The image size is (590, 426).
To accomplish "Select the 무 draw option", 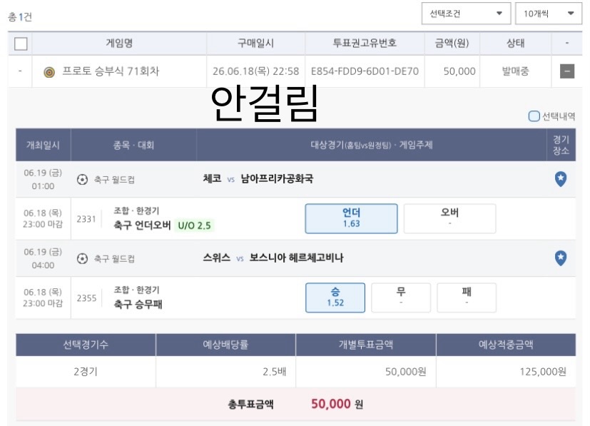I will coord(401,298).
